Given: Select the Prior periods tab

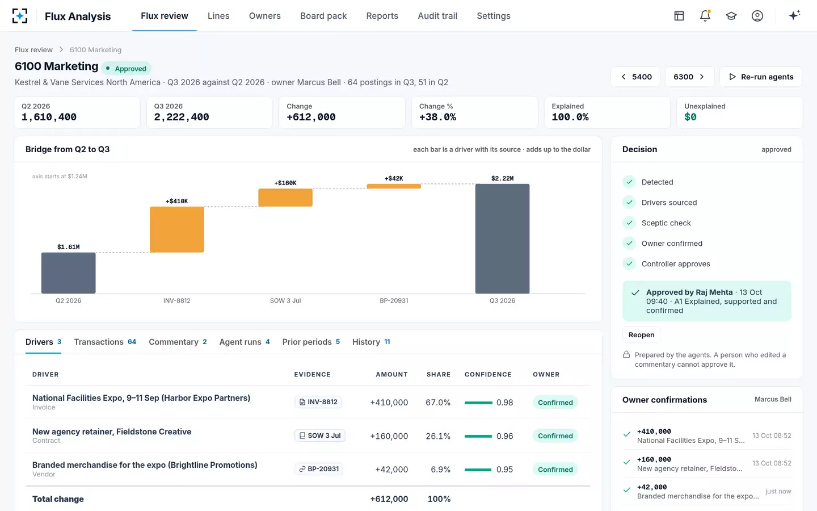Looking at the screenshot, I should [311, 342].
